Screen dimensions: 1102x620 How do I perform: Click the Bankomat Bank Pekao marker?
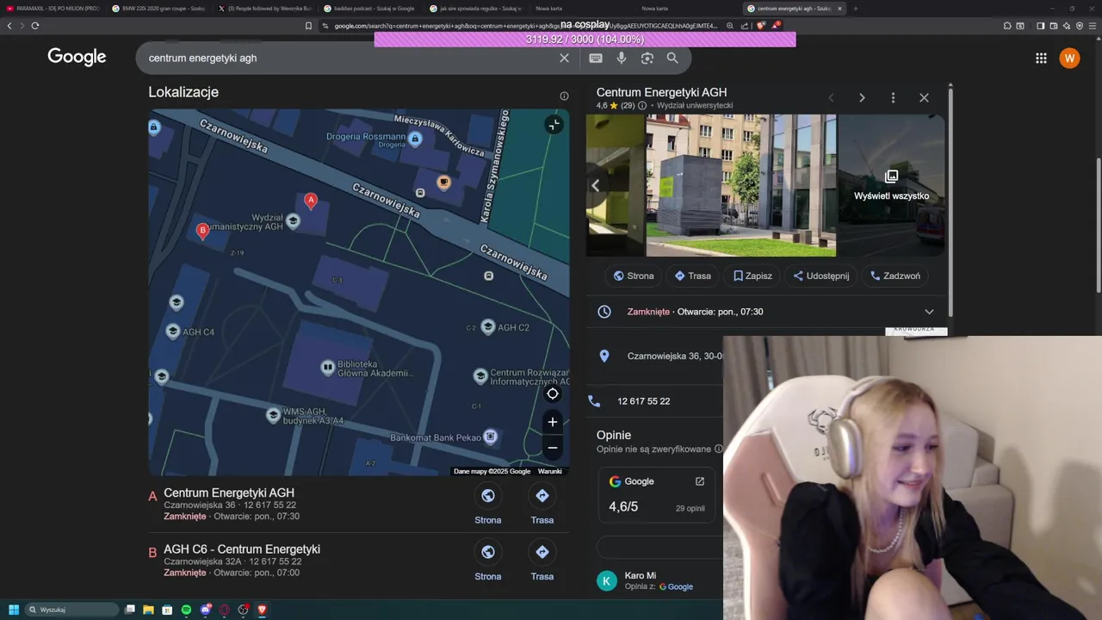(x=490, y=437)
